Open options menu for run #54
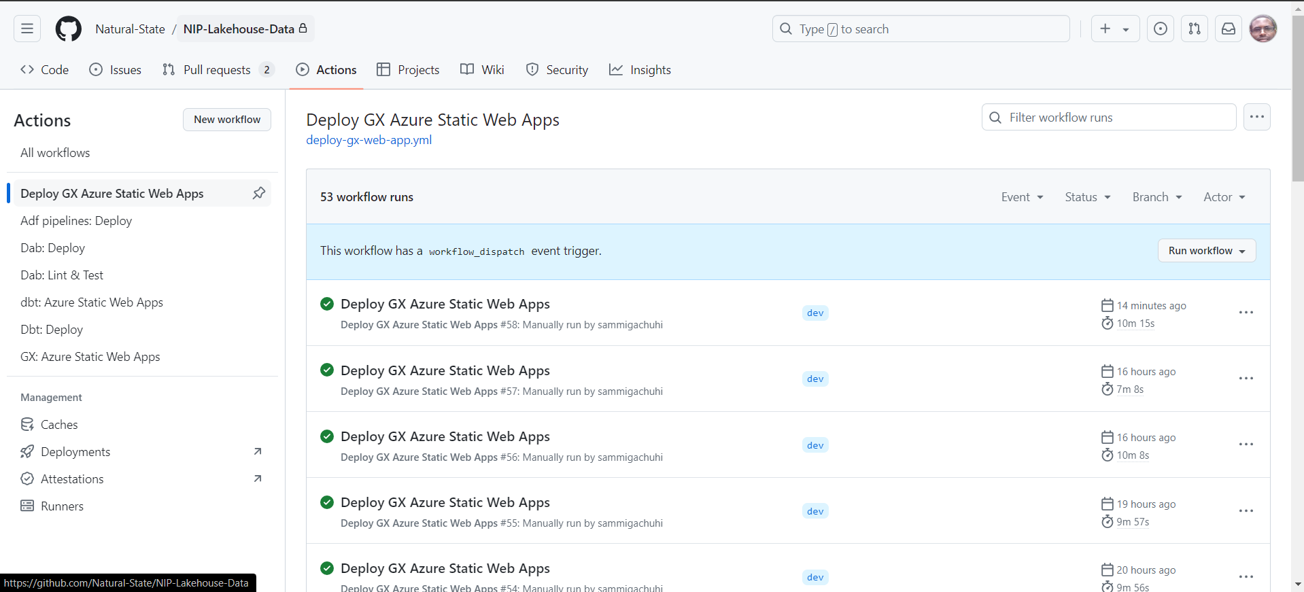The height and width of the screenshot is (592, 1304). click(x=1246, y=577)
